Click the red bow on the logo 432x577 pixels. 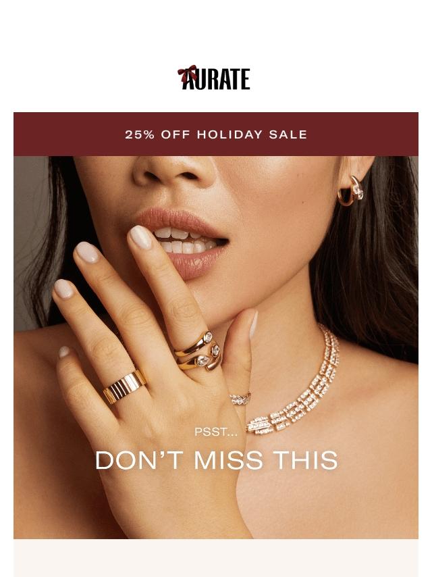point(187,74)
